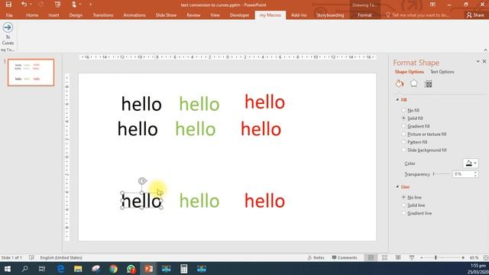The image size is (489, 275).
Task: Close the Format Shape pane
Action: pyautogui.click(x=484, y=62)
